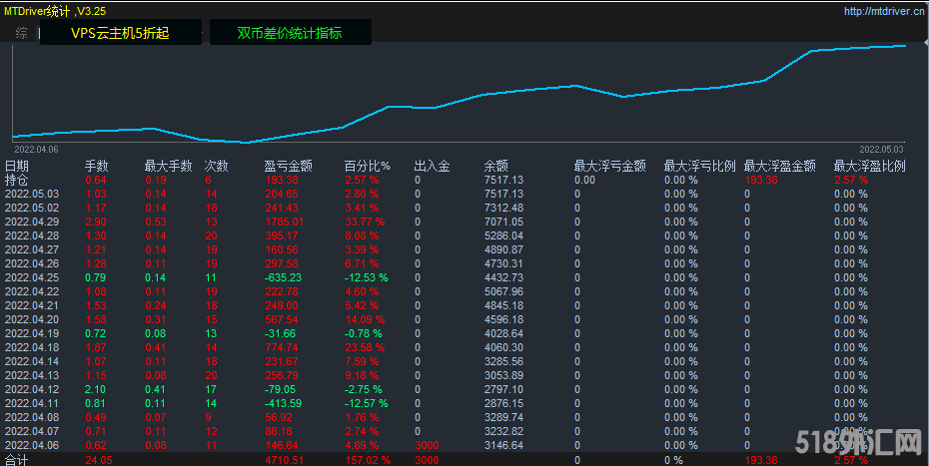929x466 pixels.
Task: Click the 次数 column header
Action: tap(217, 166)
